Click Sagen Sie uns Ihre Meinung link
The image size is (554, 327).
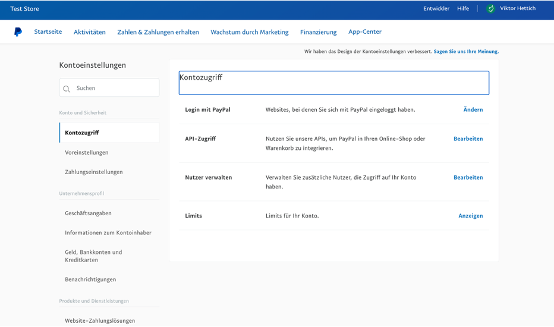pos(466,52)
